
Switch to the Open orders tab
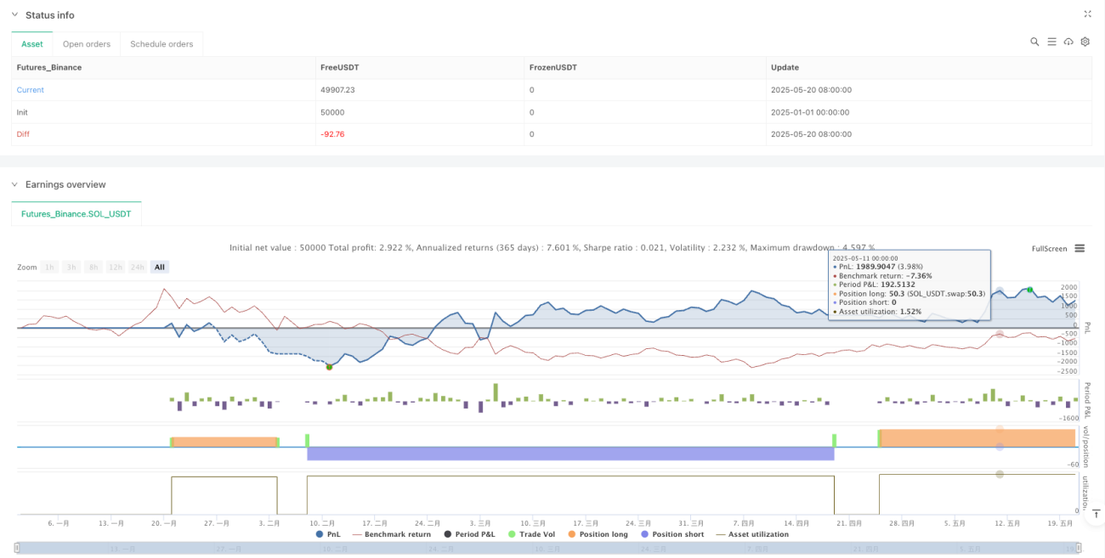tap(86, 44)
